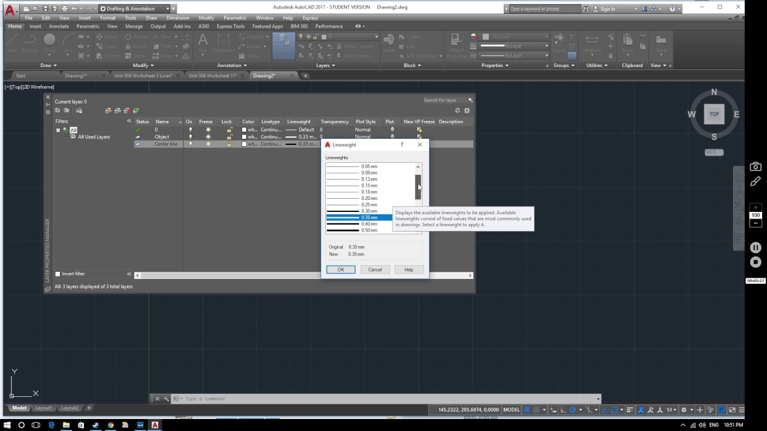The width and height of the screenshot is (767, 431).
Task: Click ViewCube TOP face
Action: coord(714,114)
